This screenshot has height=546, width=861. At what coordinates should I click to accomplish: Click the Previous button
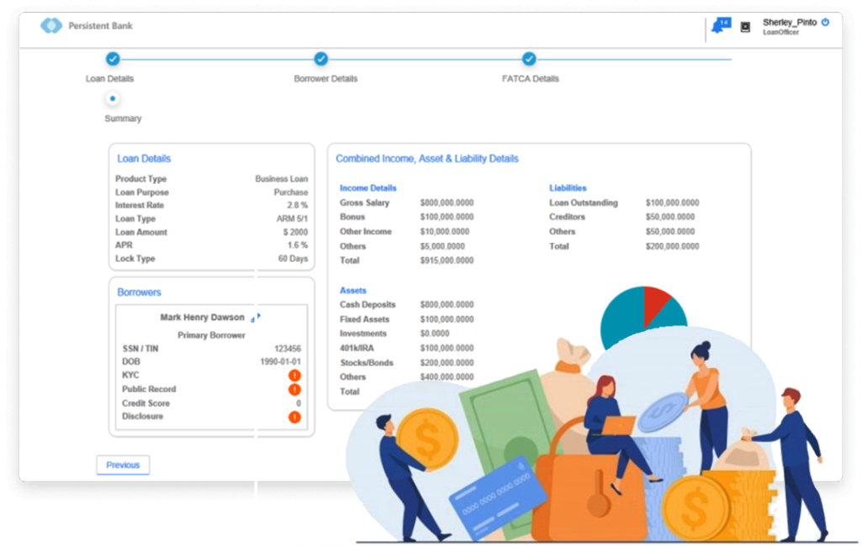(x=123, y=465)
